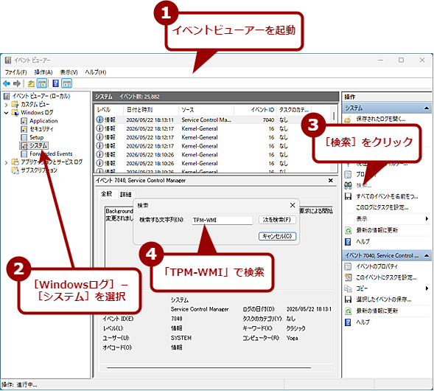Click the blue help question-mark toolbar icon

[x=56, y=83]
